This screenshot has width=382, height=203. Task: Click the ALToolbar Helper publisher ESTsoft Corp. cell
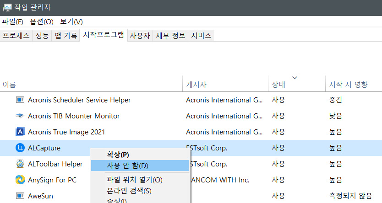(208, 164)
